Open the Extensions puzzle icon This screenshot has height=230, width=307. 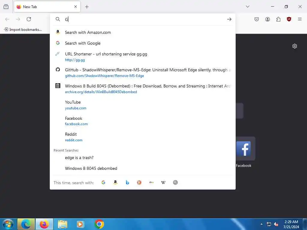[x=278, y=19]
